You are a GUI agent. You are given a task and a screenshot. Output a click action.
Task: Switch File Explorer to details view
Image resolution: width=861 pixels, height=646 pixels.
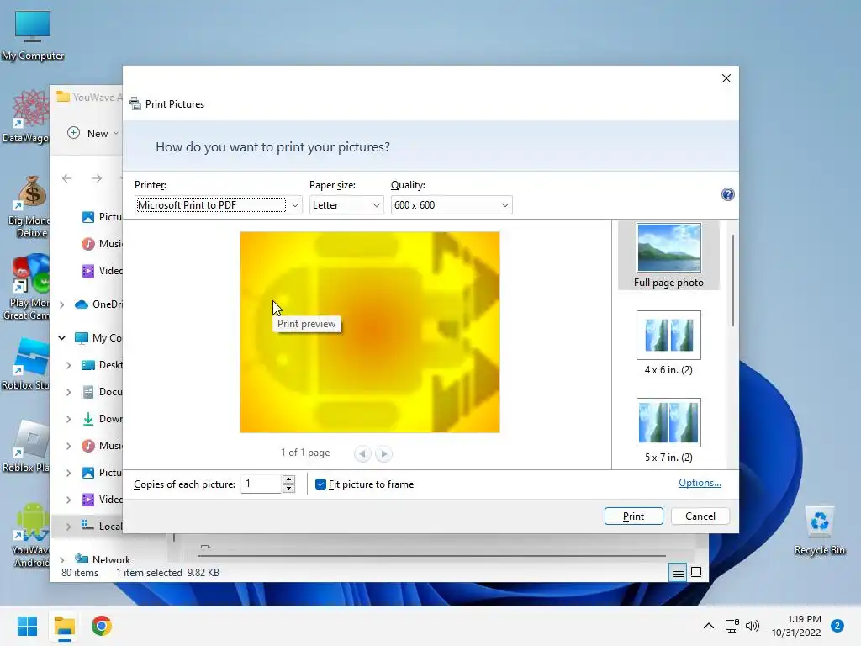[x=679, y=572]
